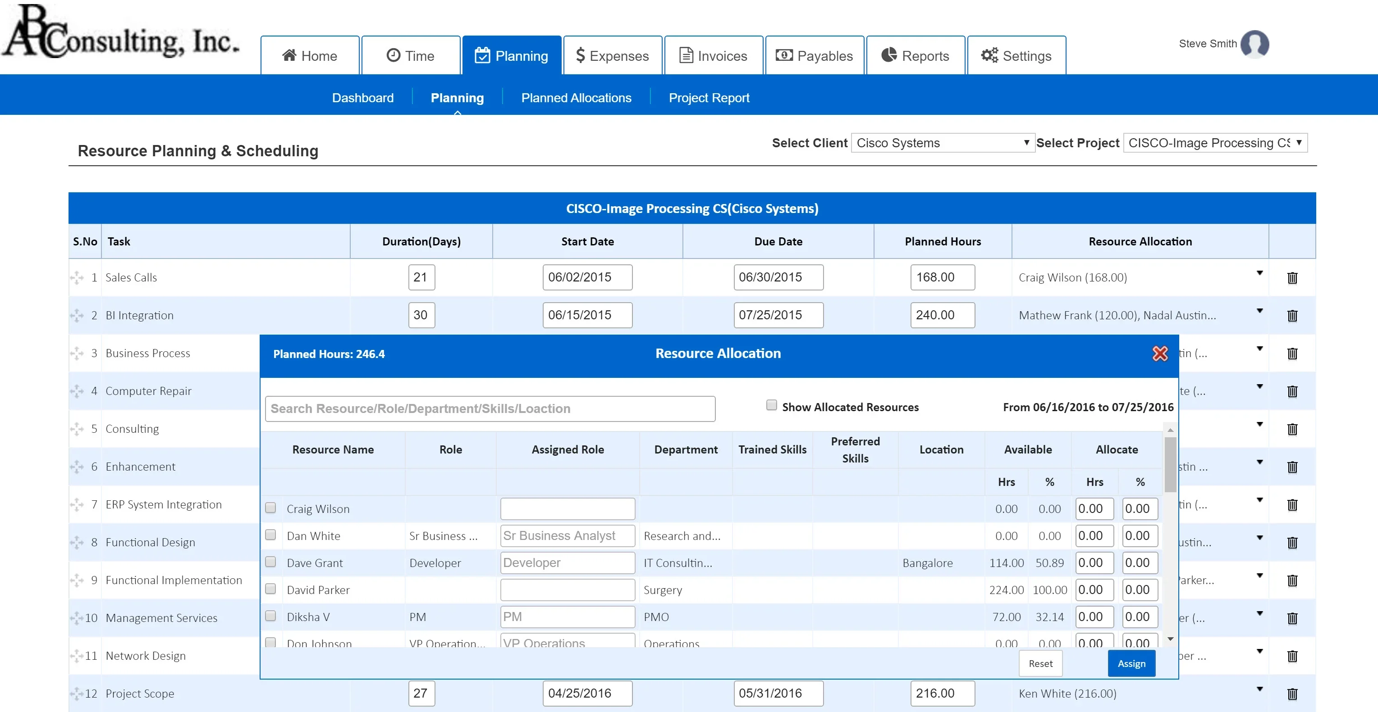Open the Invoices tab
This screenshot has width=1378, height=712.
(714, 55)
